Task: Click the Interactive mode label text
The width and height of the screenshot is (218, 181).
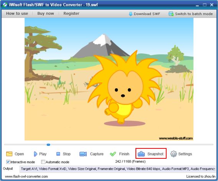Action: point(23,162)
